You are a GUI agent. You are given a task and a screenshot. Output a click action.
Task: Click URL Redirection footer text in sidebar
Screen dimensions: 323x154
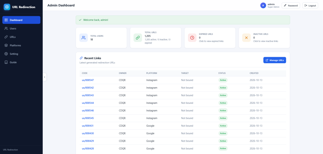10,150
